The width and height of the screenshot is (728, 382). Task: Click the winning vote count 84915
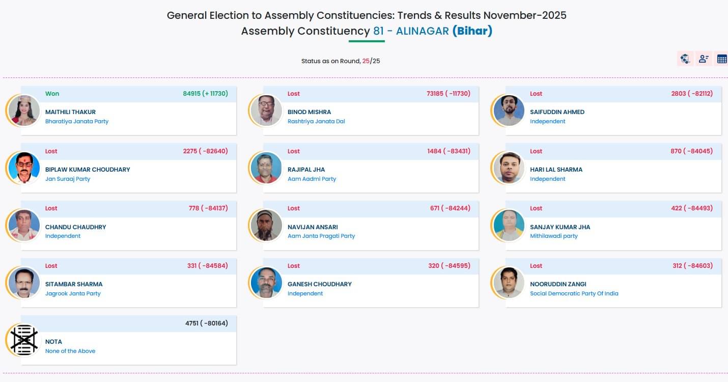point(192,94)
